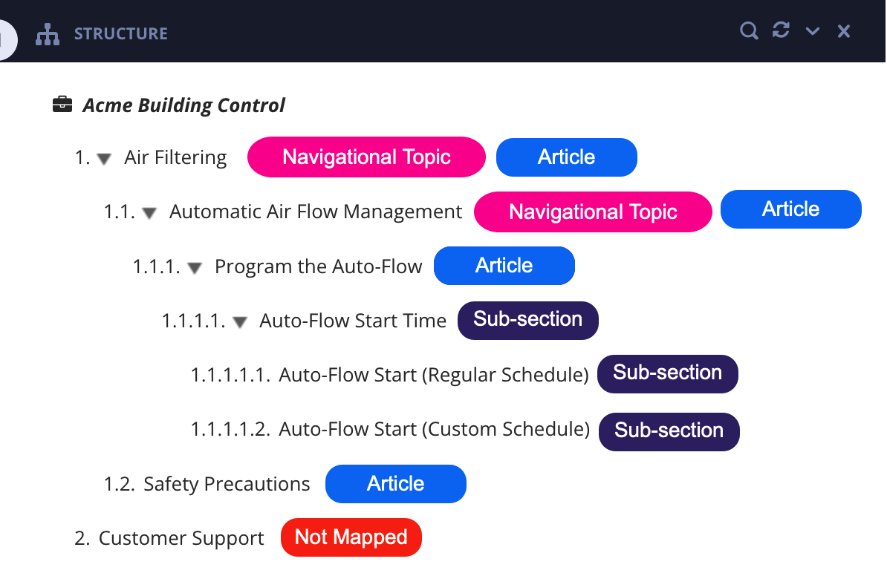Click the circular avatar at the left edge
The height and width of the screenshot is (576, 887).
pos(4,39)
